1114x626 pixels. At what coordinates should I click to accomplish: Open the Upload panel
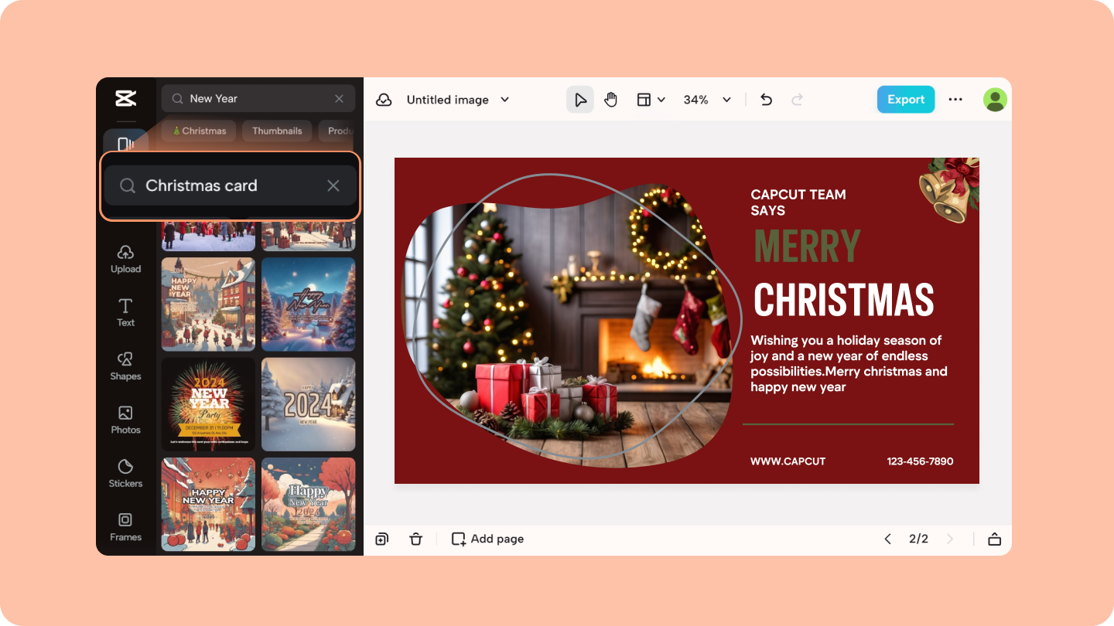(125, 259)
